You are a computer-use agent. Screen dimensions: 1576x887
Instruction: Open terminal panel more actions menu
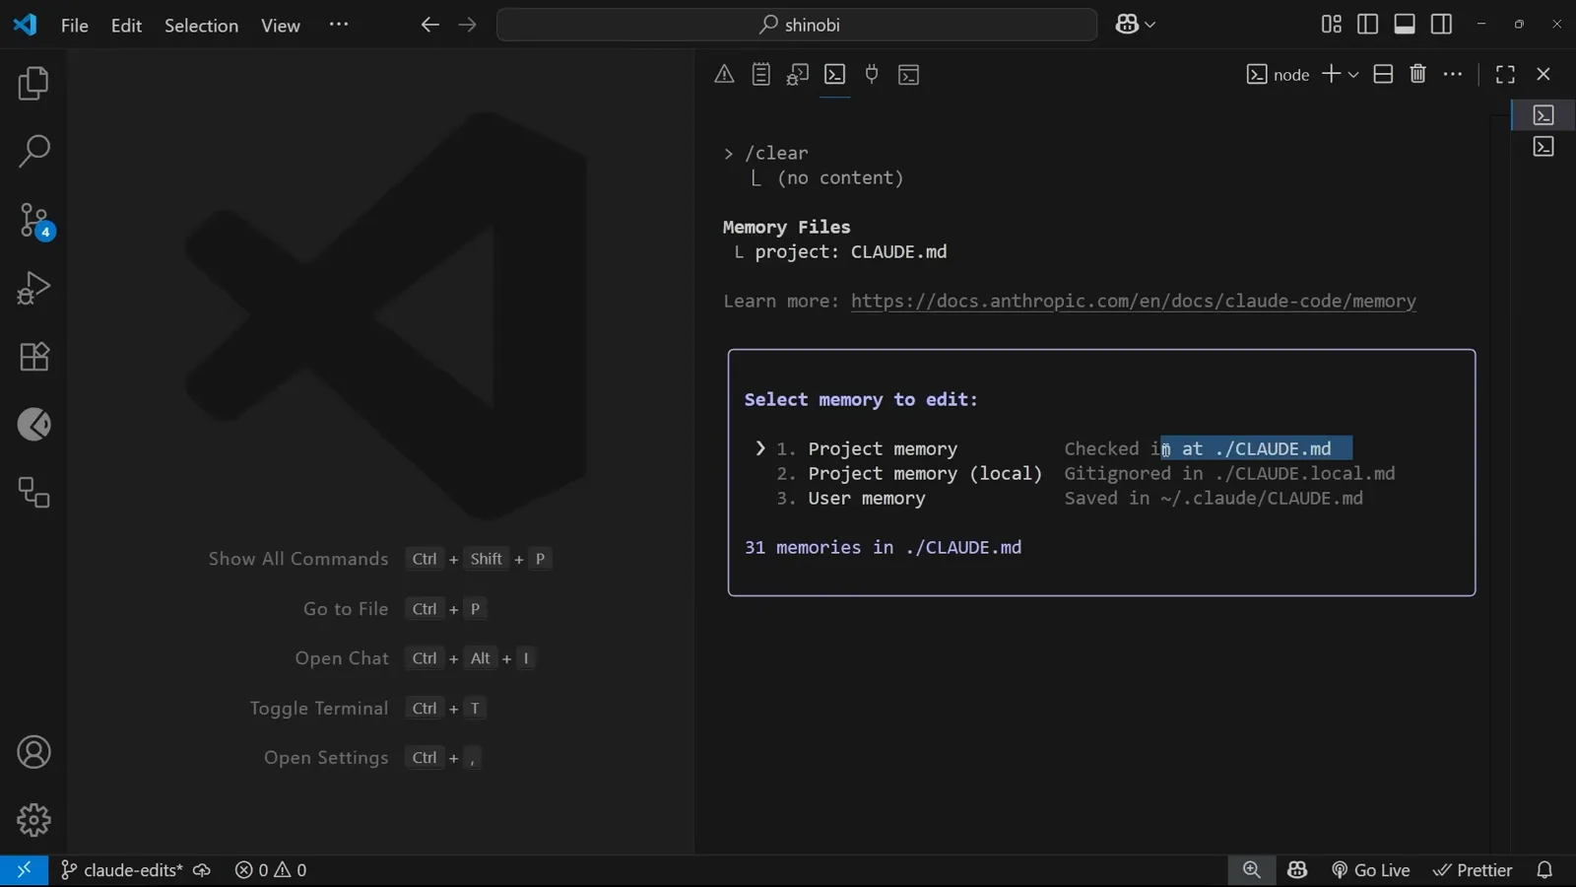coord(1453,74)
